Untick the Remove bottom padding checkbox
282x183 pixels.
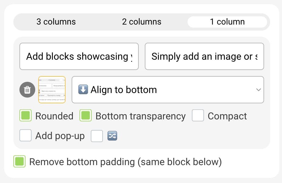pyautogui.click(x=19, y=162)
